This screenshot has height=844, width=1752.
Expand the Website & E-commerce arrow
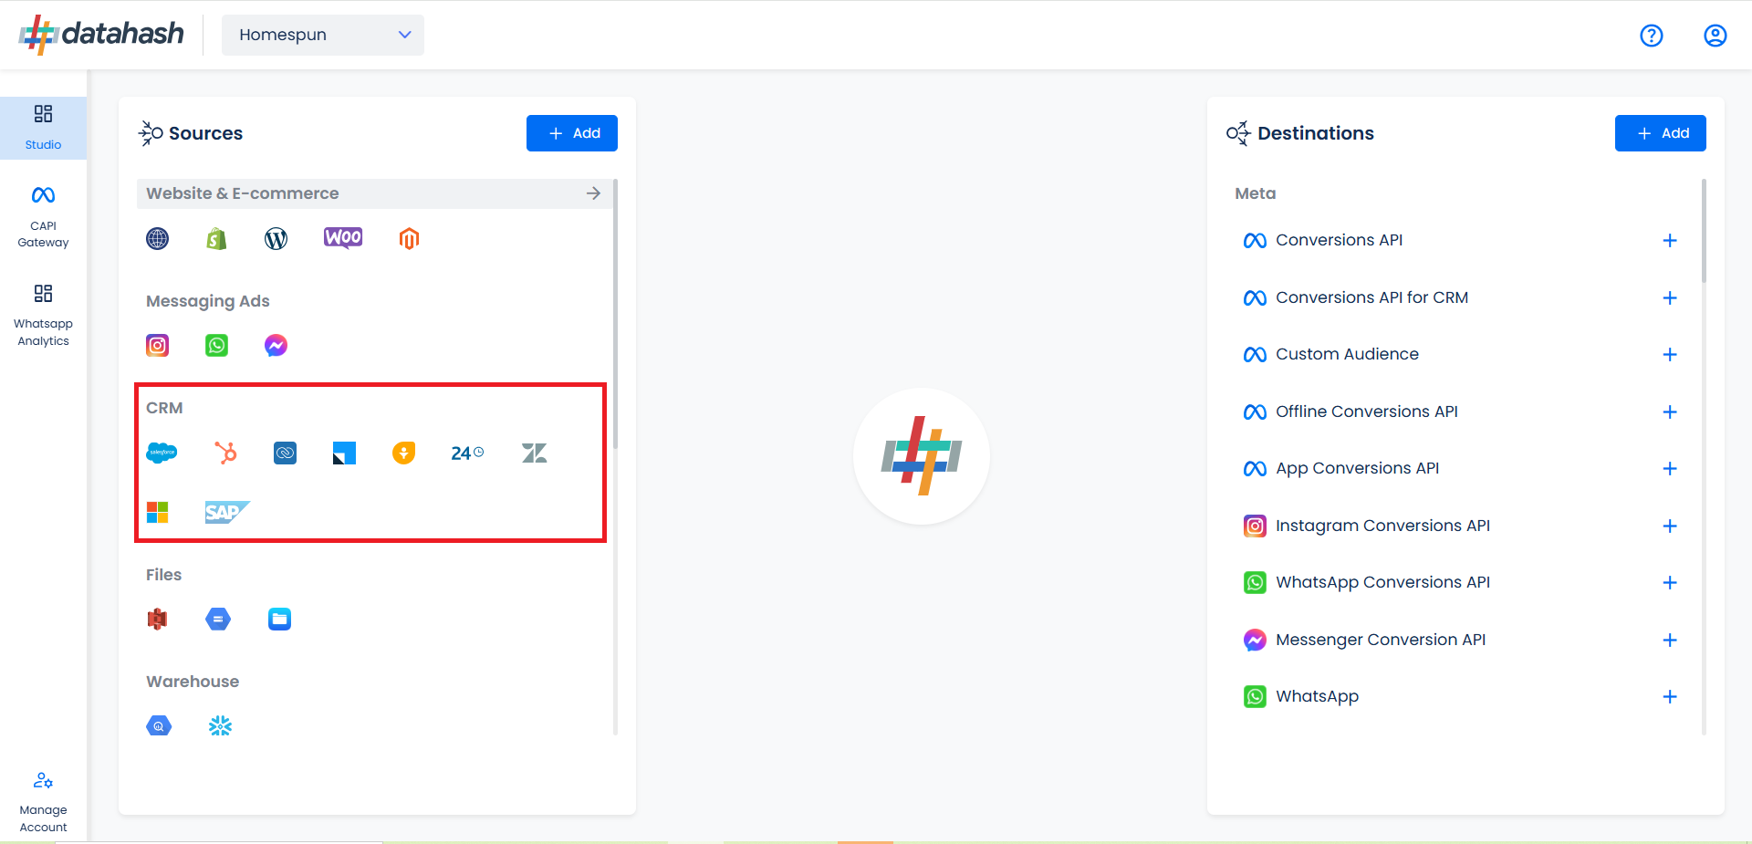pyautogui.click(x=593, y=193)
